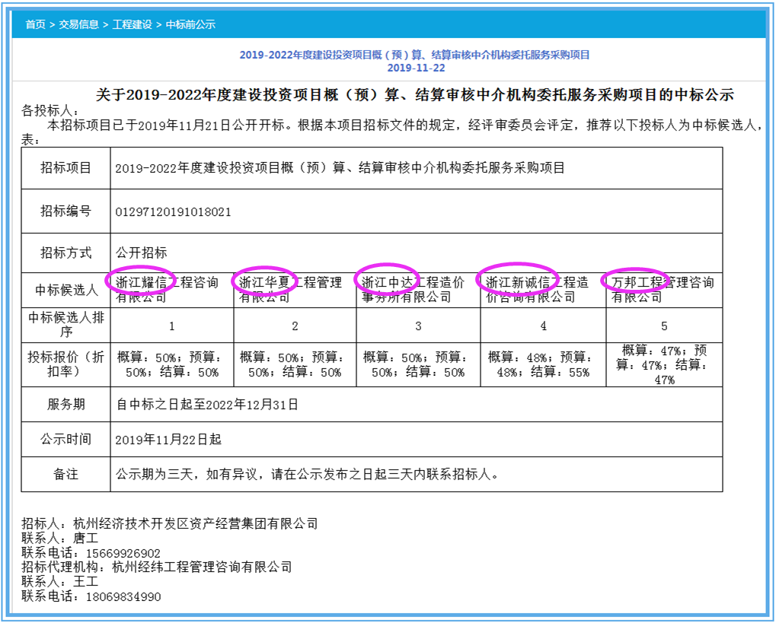776x623 pixels.
Task: Click ranking cell number 3
Action: 418,326
